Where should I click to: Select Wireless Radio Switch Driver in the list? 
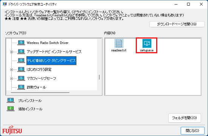(x=48, y=43)
